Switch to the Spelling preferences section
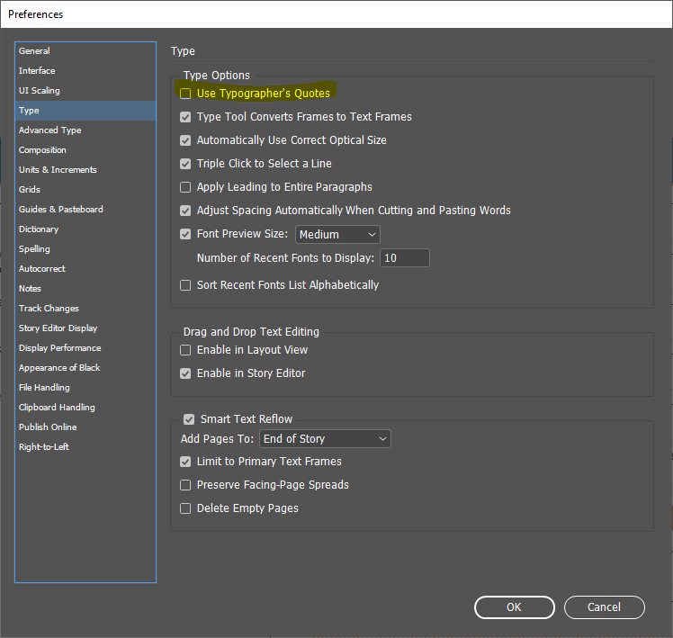The width and height of the screenshot is (673, 638). (34, 249)
